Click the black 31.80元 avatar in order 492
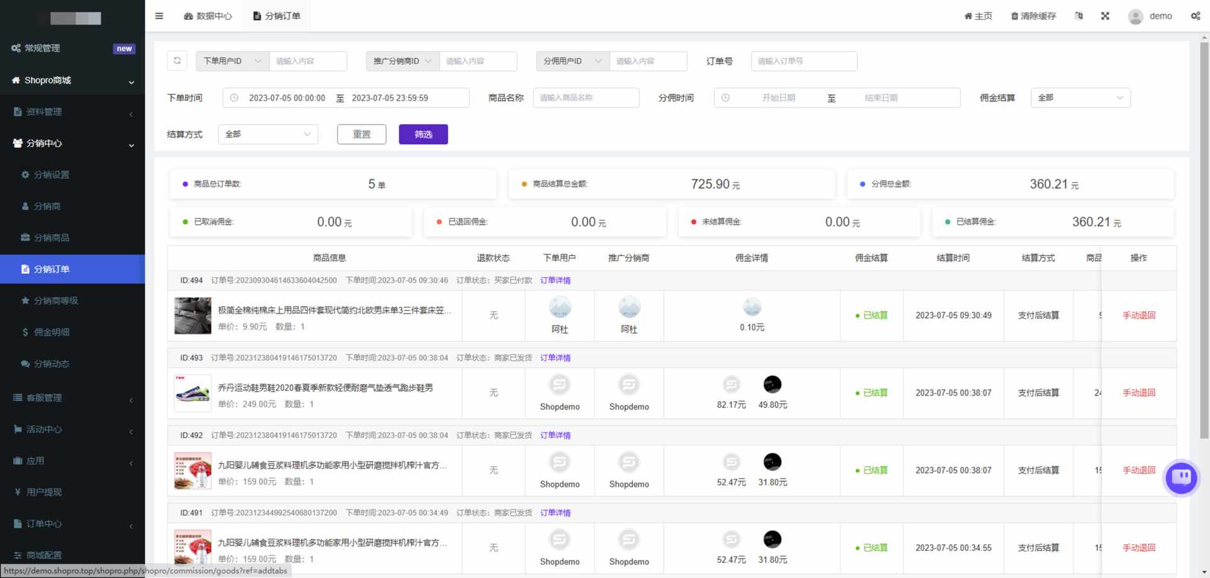Viewport: 1210px width, 578px height. tap(772, 462)
